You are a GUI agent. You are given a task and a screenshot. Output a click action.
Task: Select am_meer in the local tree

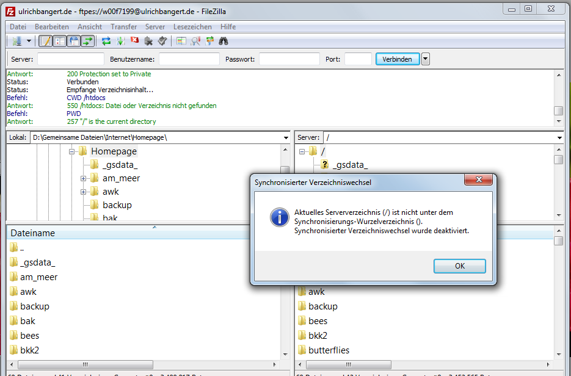pyautogui.click(x=122, y=178)
